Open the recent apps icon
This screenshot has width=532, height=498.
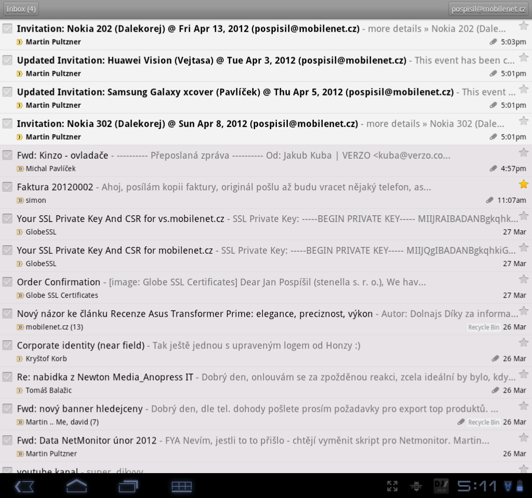pyautogui.click(x=128, y=486)
